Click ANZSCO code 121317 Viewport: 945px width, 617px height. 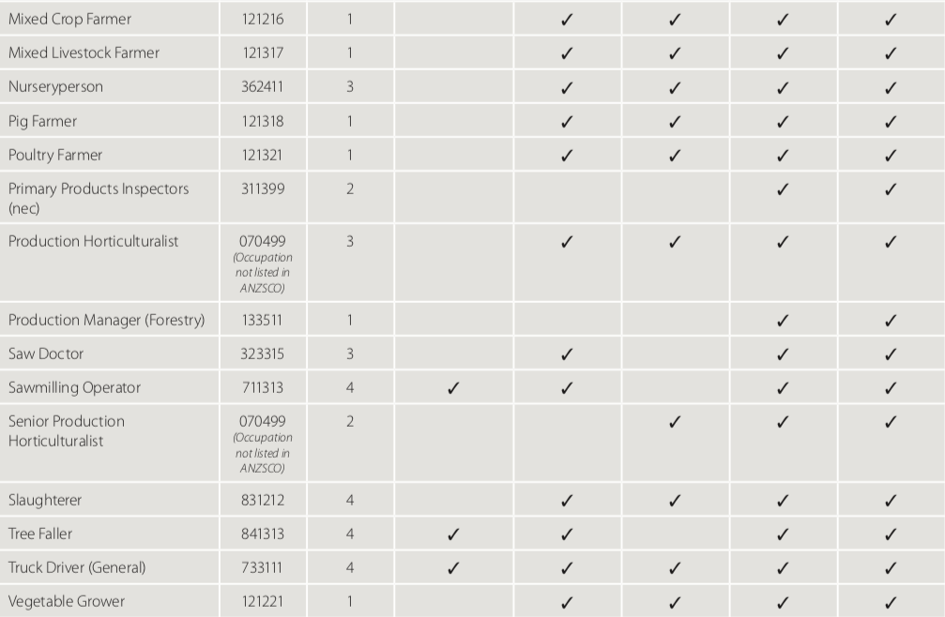coord(262,53)
